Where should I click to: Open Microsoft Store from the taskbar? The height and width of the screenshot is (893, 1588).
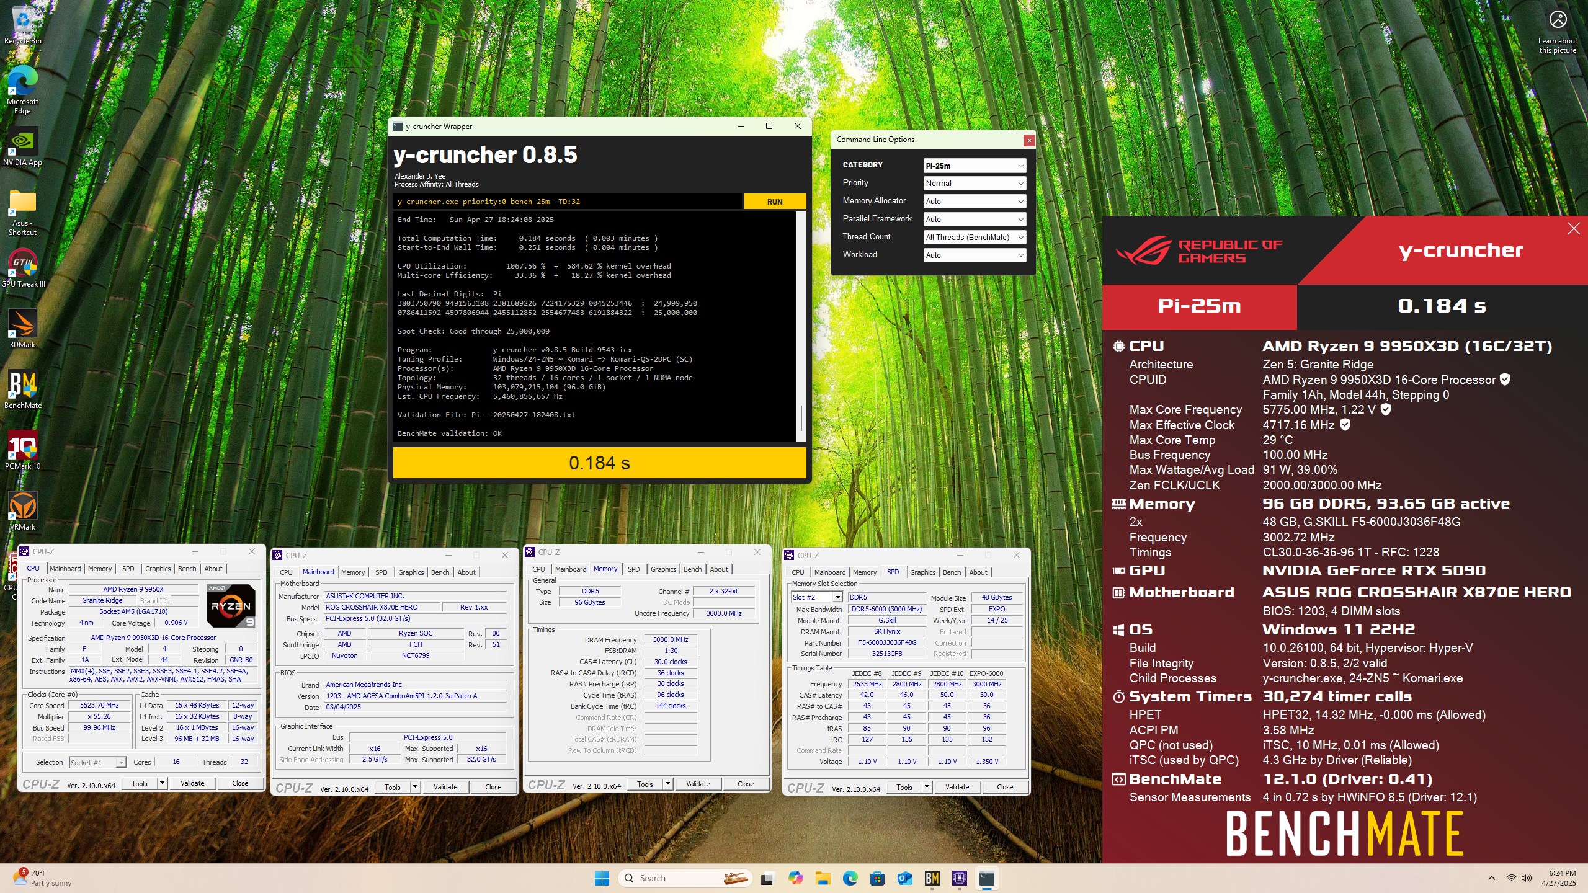877,878
